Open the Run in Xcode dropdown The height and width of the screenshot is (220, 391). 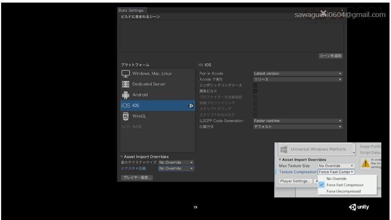[x=298, y=74]
